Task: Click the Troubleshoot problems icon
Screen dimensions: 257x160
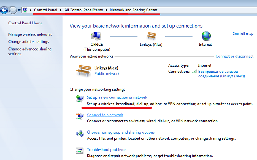Action: 80,151
